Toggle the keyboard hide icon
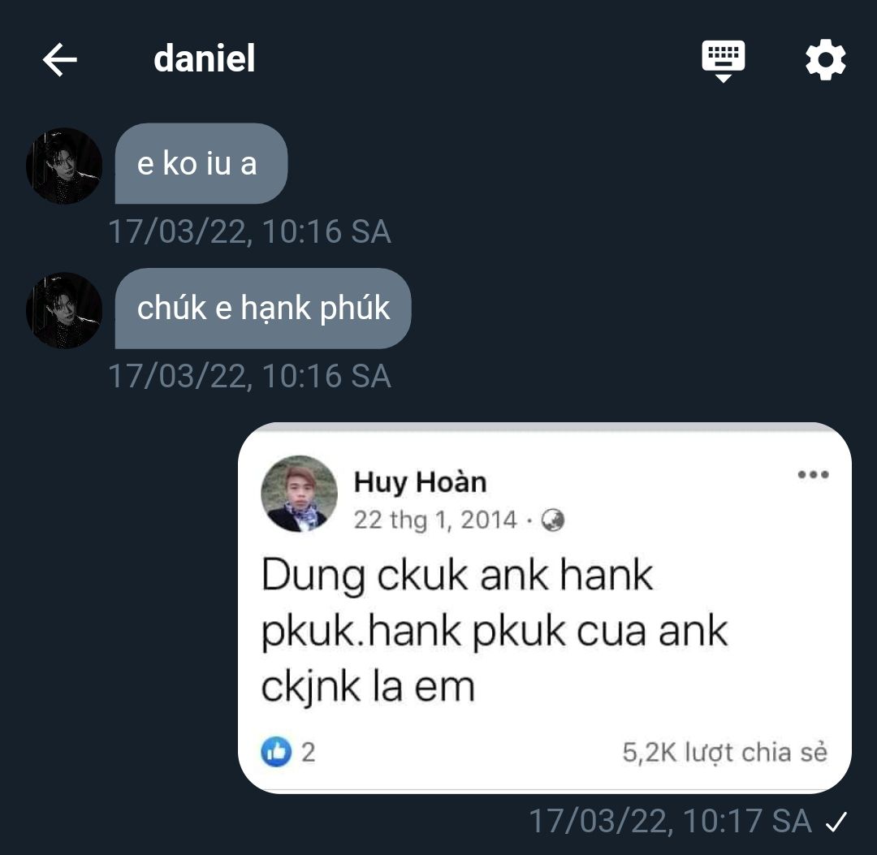The height and width of the screenshot is (855, 877). click(x=724, y=61)
